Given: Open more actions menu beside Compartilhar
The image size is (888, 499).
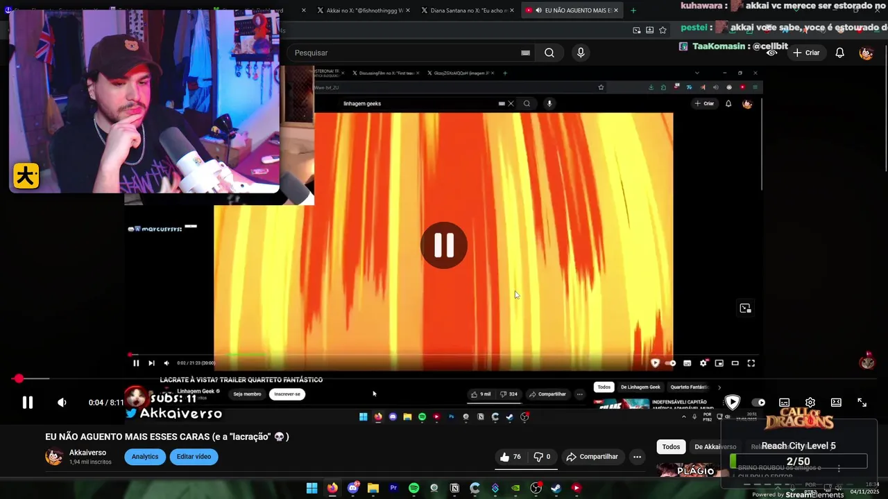Looking at the screenshot, I should coord(637,457).
